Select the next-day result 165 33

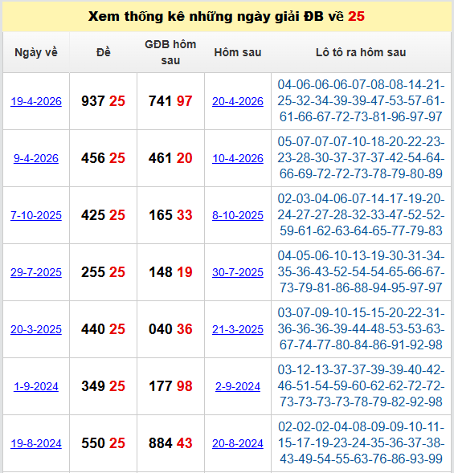pyautogui.click(x=170, y=215)
